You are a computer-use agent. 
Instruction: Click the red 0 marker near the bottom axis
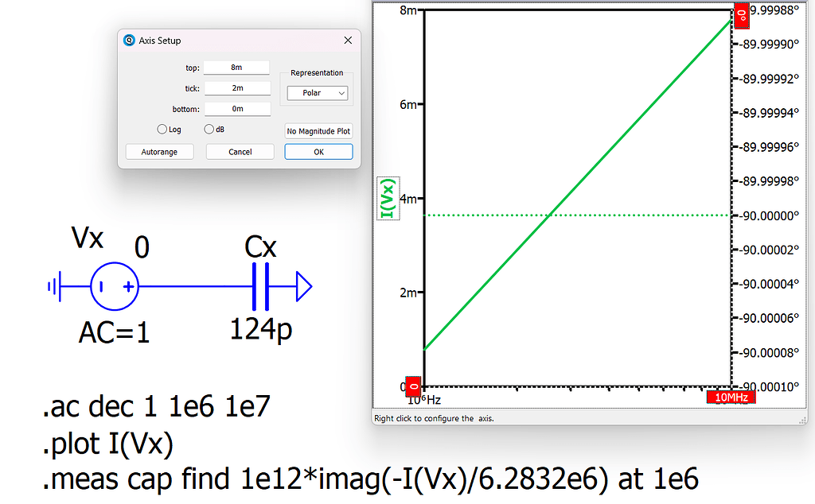(x=413, y=386)
